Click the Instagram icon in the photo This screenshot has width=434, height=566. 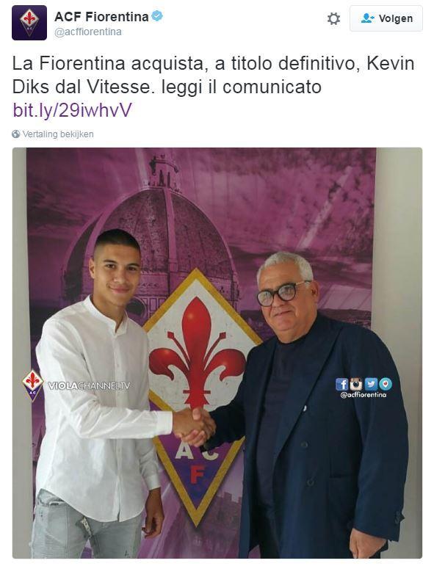(x=356, y=384)
